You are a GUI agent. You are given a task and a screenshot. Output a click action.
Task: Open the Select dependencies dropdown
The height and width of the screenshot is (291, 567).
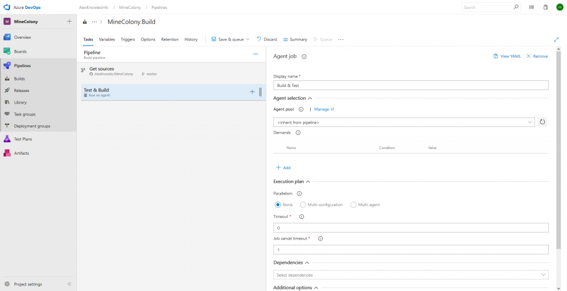(x=410, y=275)
